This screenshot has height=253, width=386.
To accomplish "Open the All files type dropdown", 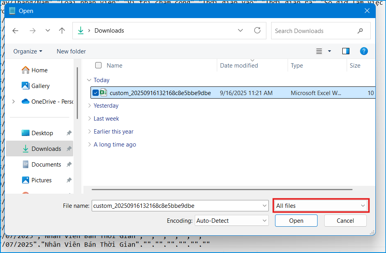I will (x=321, y=205).
